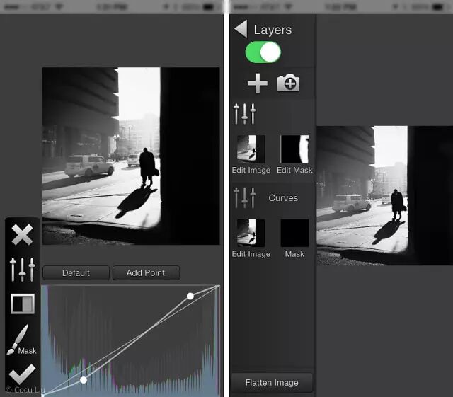Tap the Edit Mask thumbnail
This screenshot has width=453, height=397.
click(294, 149)
